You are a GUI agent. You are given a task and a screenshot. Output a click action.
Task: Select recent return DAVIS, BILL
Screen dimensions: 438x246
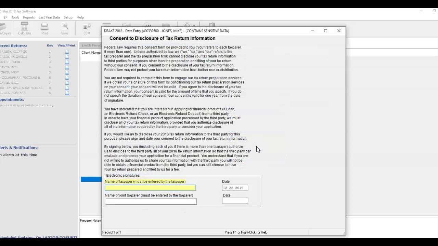(9, 83)
